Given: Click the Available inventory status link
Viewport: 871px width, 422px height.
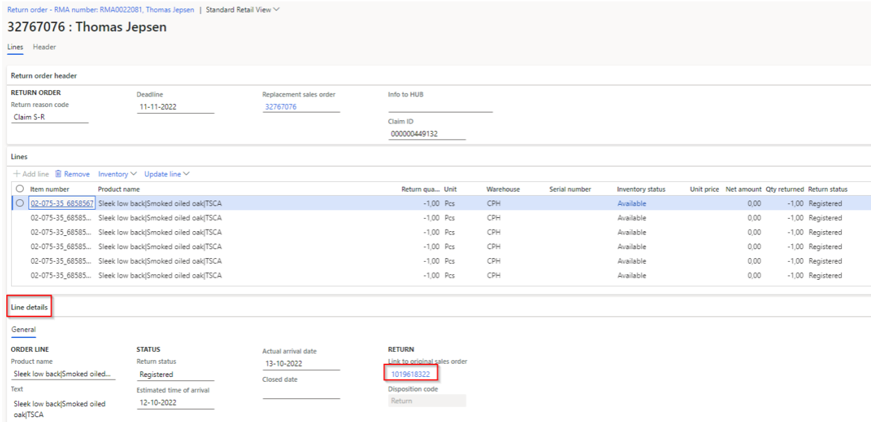Looking at the screenshot, I should (632, 203).
